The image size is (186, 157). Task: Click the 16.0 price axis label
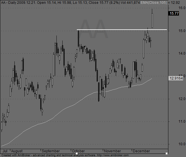(182, 8)
